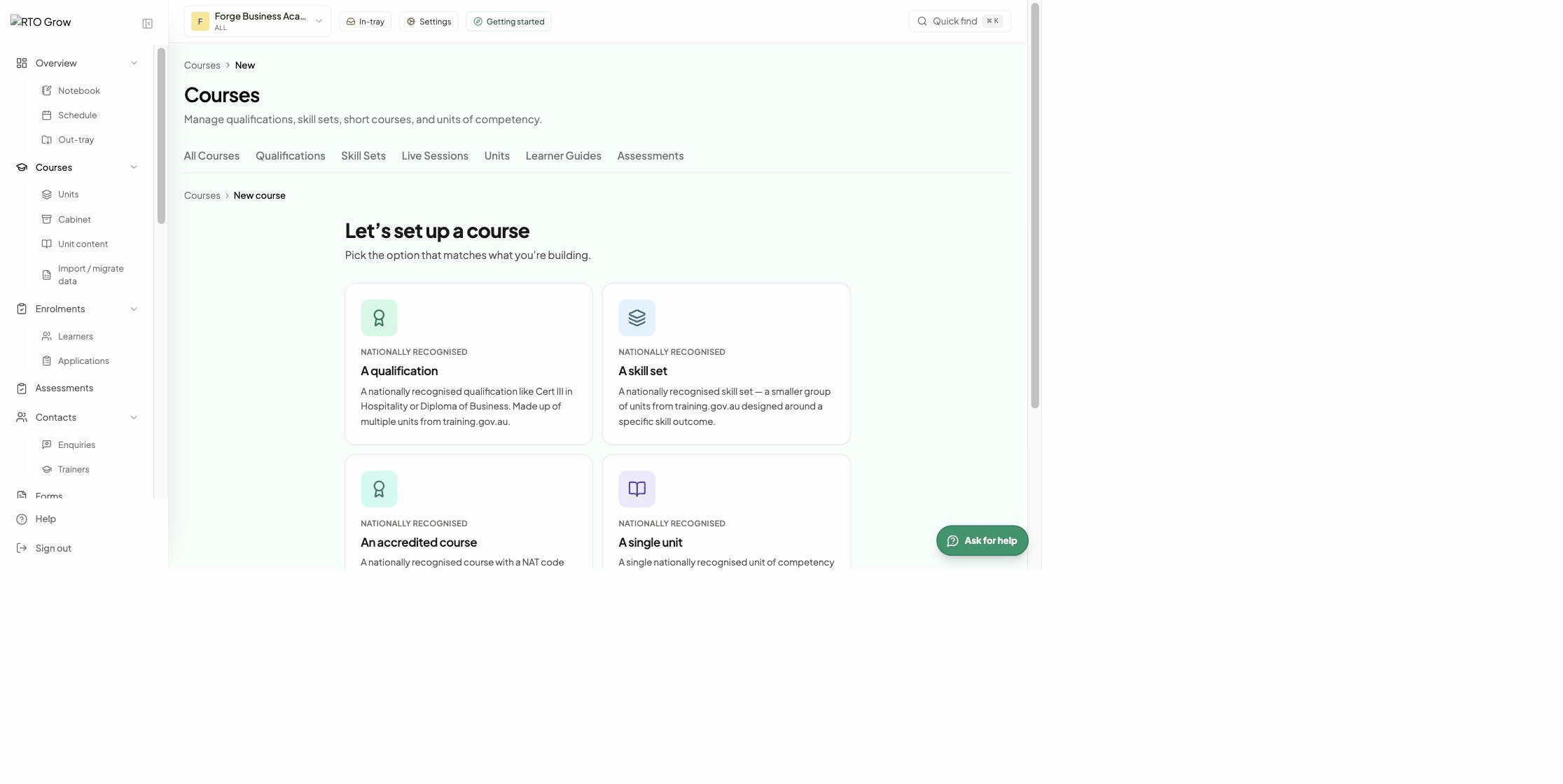Open Trainers page
The height and width of the screenshot is (784, 1563).
click(x=74, y=470)
